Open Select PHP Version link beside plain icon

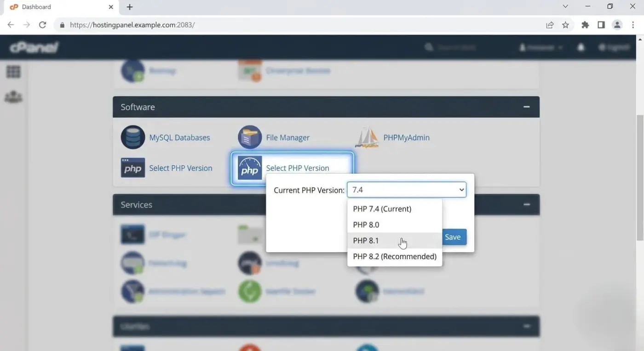click(181, 168)
